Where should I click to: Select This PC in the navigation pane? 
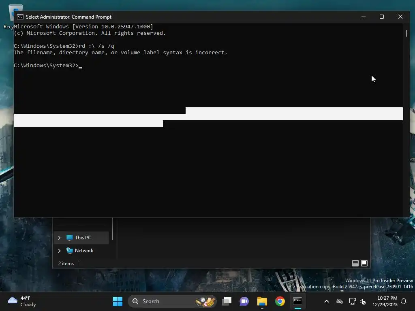tap(81, 237)
